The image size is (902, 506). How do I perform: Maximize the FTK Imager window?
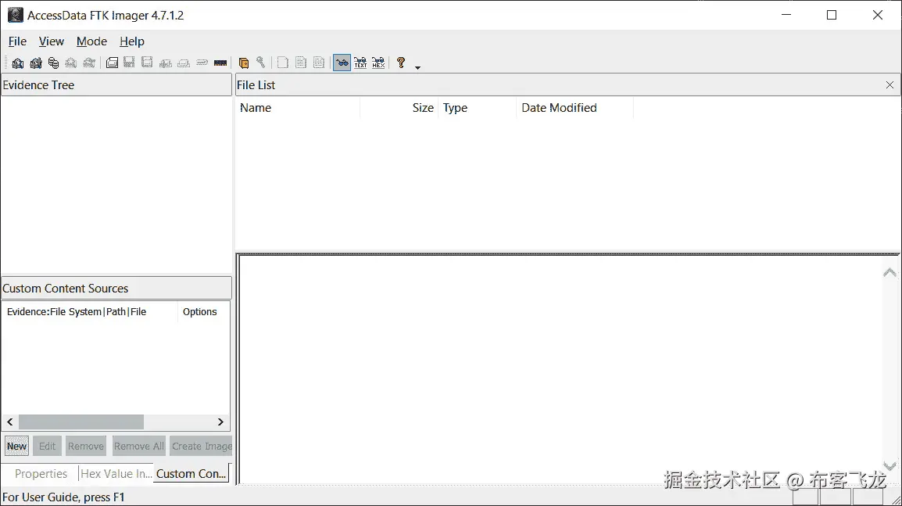(x=832, y=15)
